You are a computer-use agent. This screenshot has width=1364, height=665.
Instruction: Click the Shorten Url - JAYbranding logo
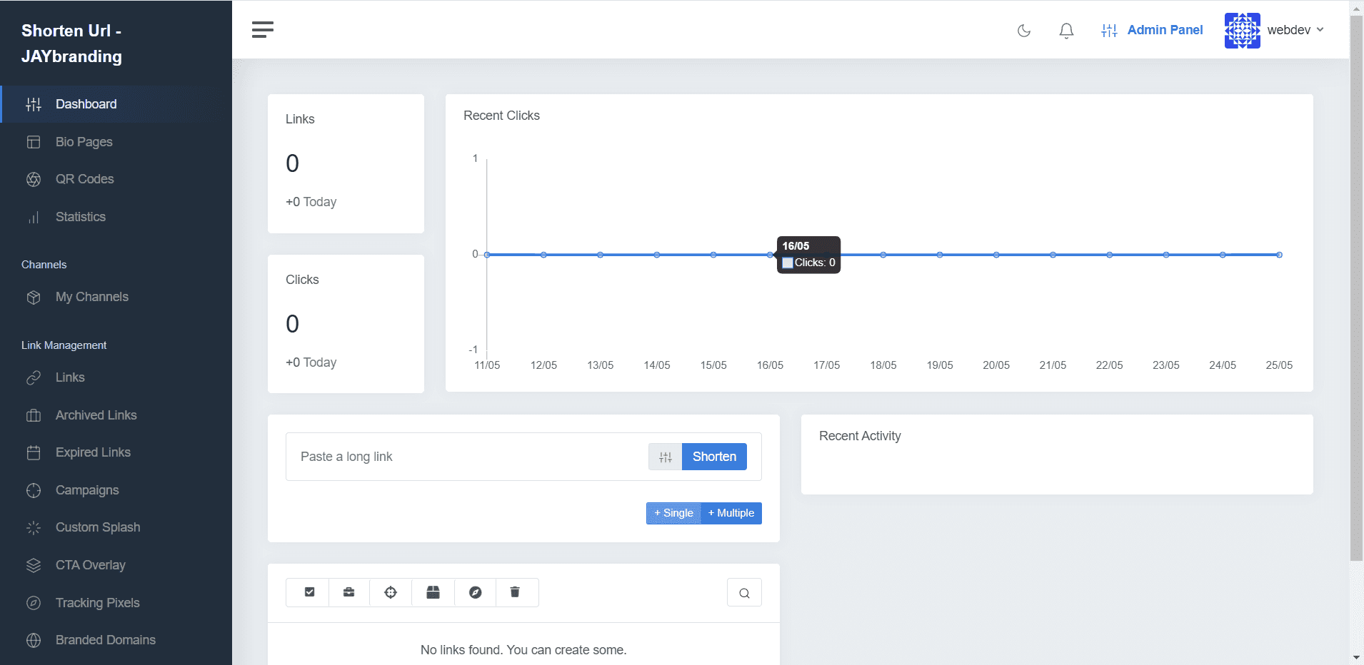click(x=71, y=44)
